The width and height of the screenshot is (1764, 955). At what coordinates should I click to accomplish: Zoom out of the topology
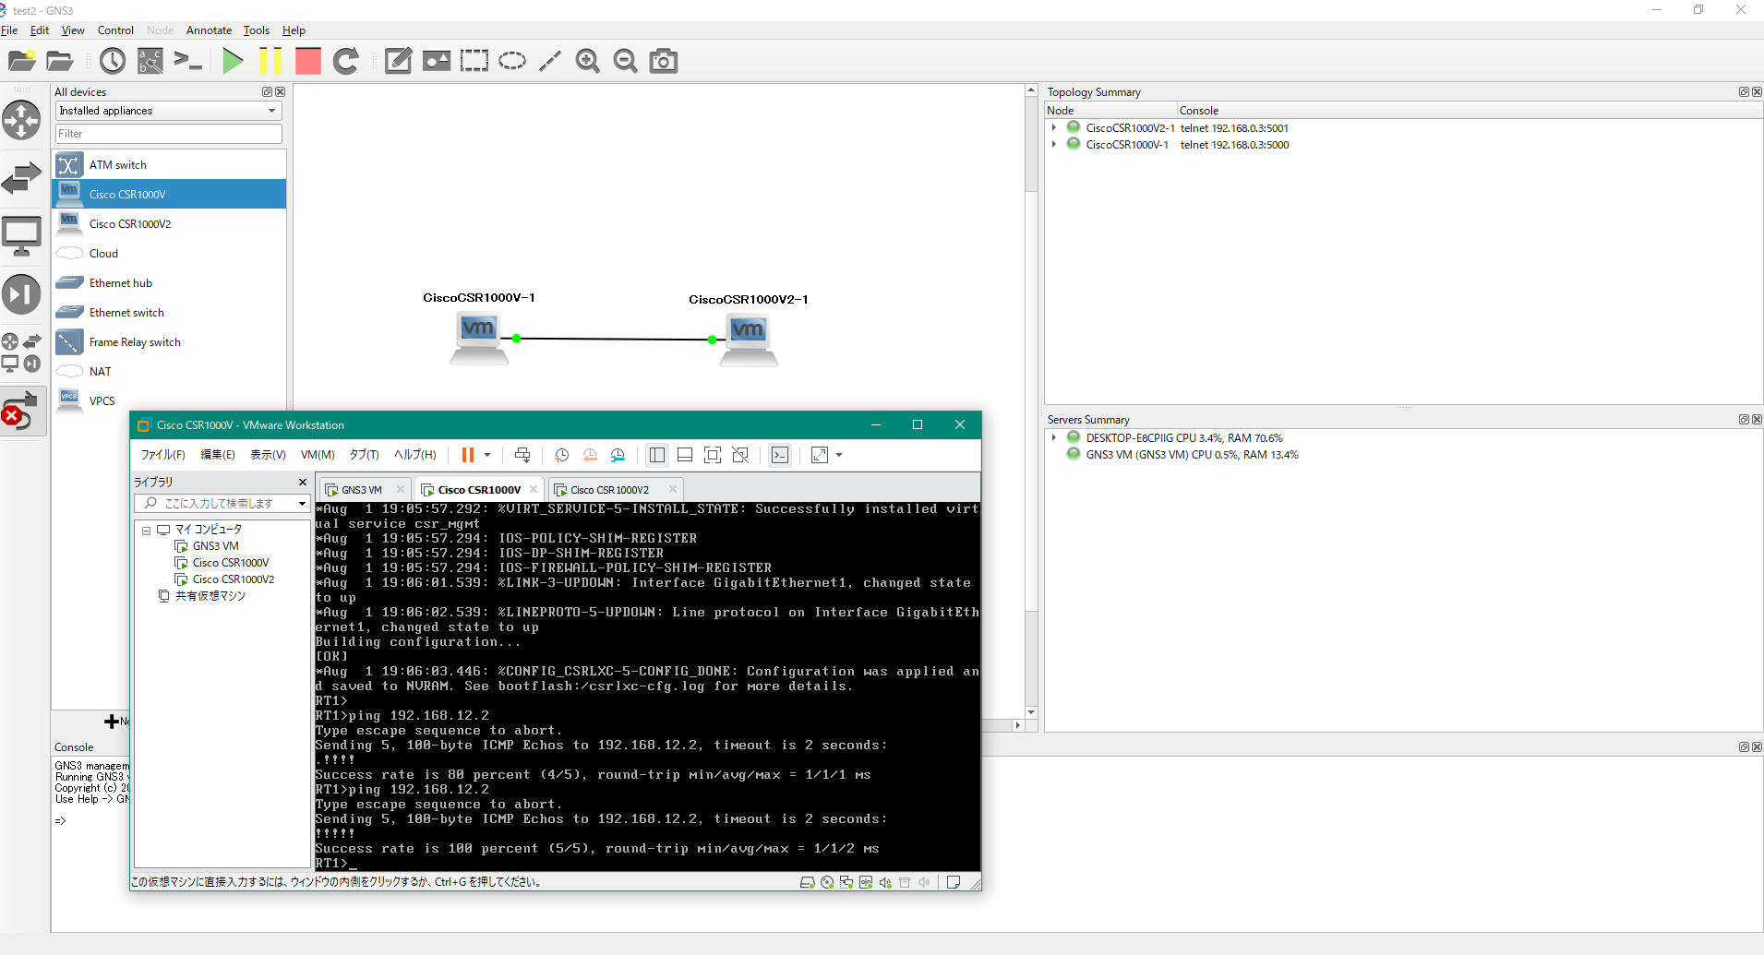(626, 61)
